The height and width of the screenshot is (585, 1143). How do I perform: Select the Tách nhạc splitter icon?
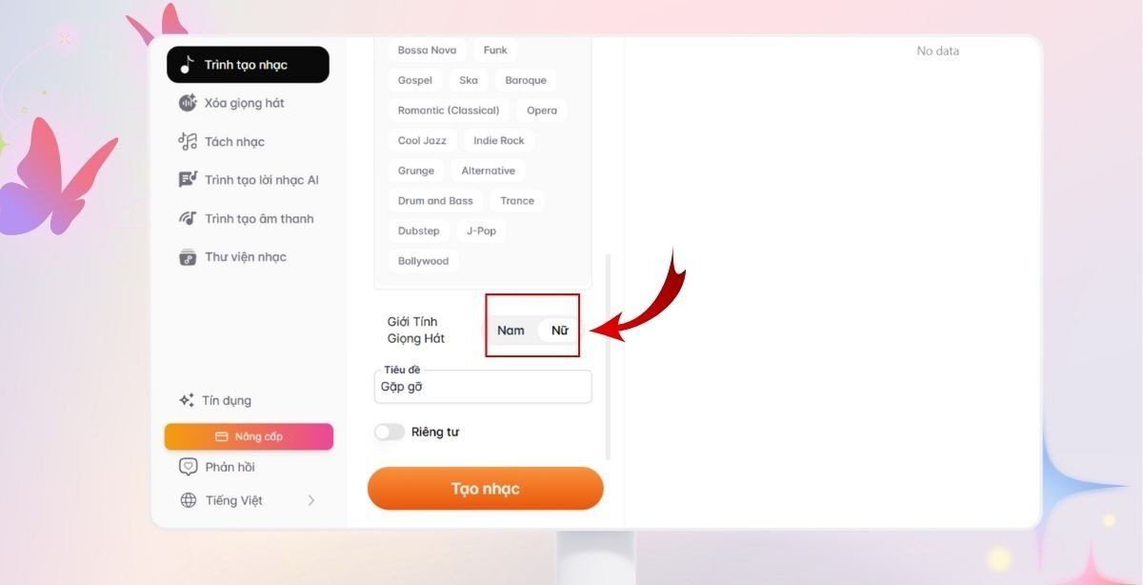point(188,141)
